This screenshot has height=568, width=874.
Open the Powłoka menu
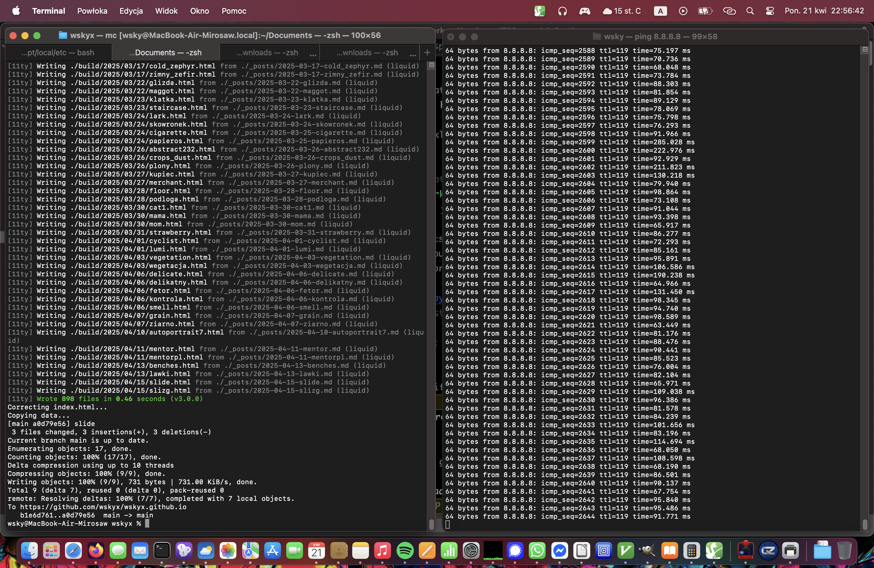(x=92, y=11)
